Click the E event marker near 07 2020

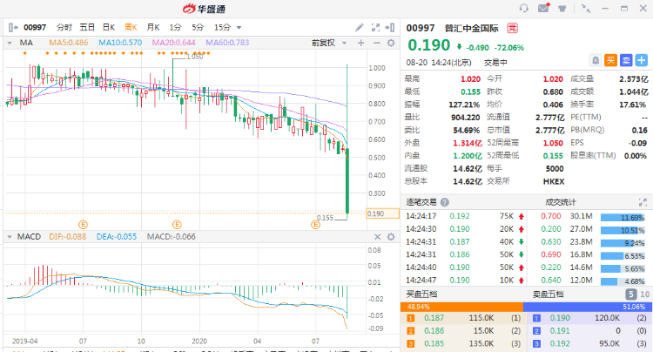[x=316, y=225]
